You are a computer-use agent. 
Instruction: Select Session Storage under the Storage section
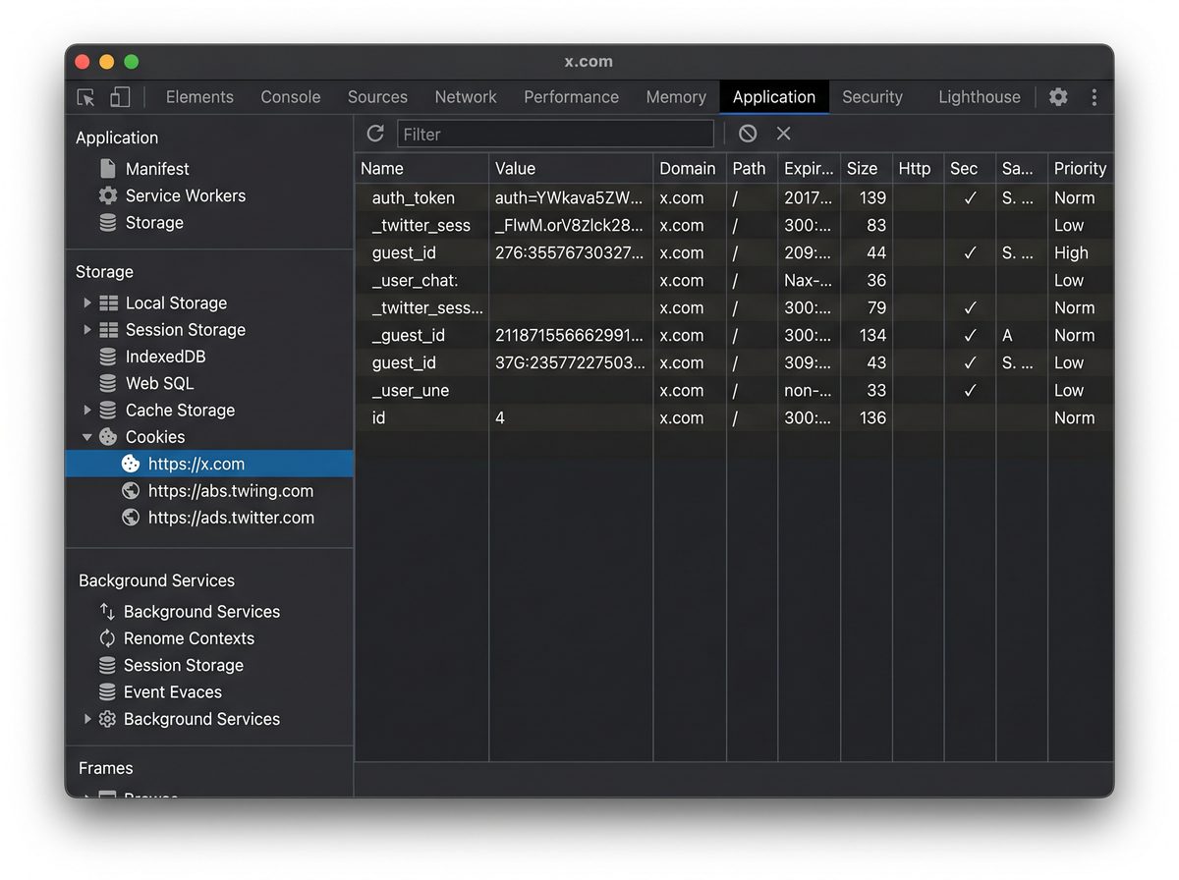tap(186, 330)
